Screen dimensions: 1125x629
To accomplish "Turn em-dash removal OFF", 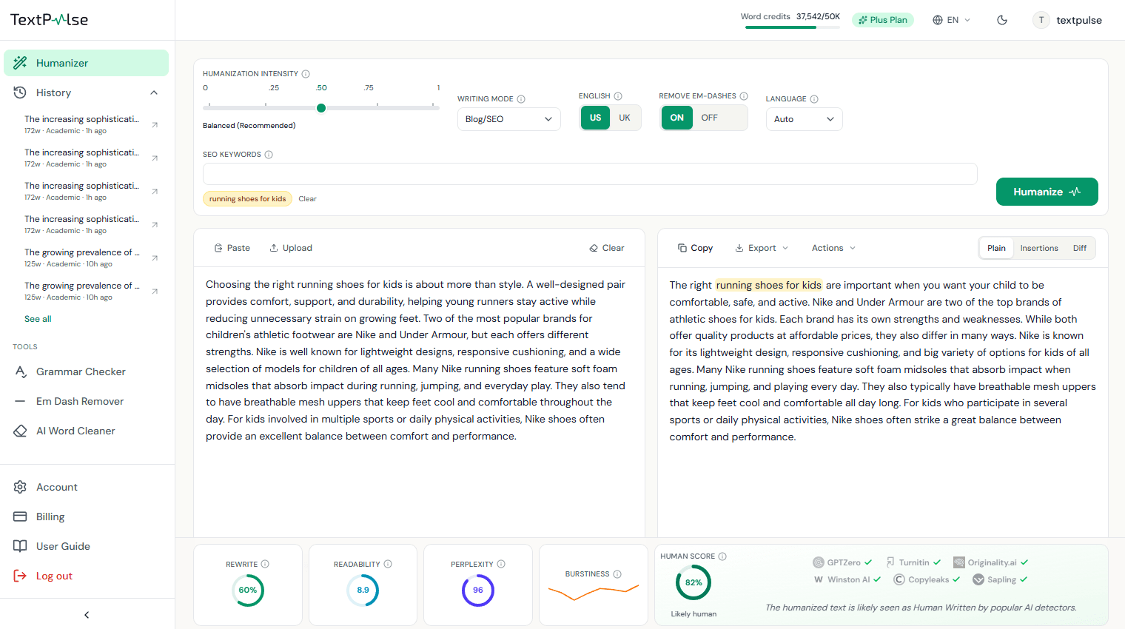I will pos(710,118).
